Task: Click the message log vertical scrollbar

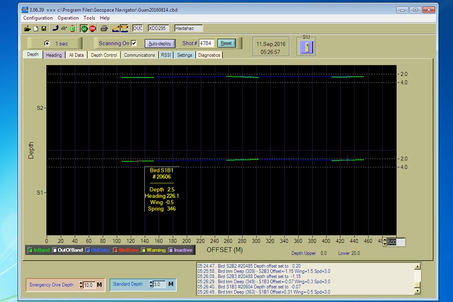Action: tap(418, 278)
